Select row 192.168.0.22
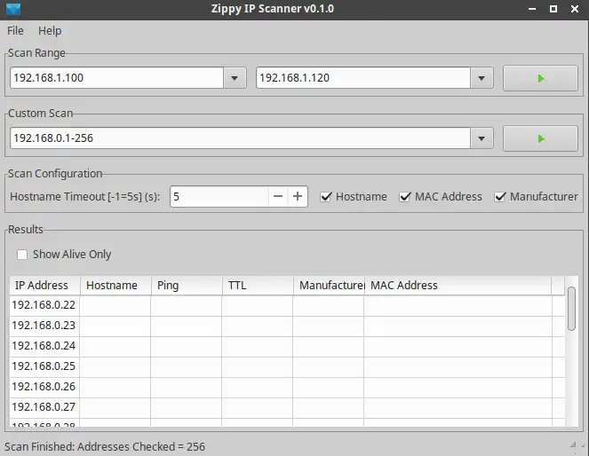Screen dimensions: 589x456 pos(287,305)
